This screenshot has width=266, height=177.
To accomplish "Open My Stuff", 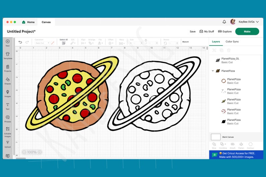I will click(x=207, y=31).
